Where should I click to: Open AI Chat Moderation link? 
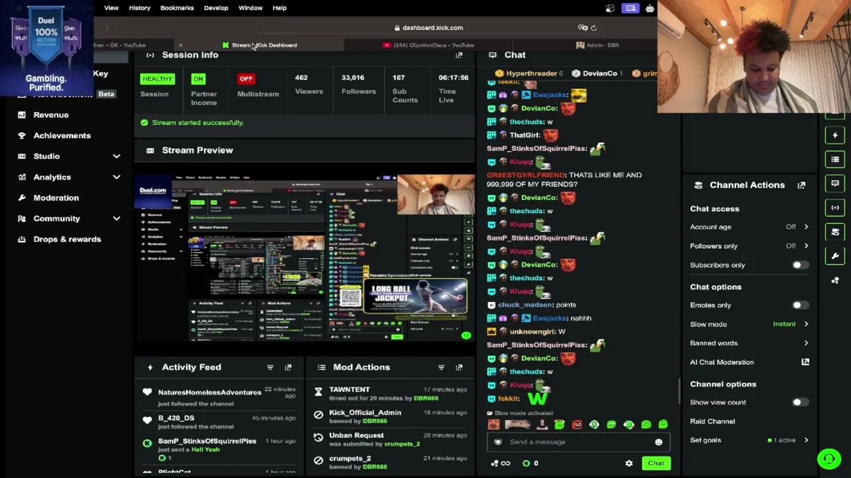[x=722, y=362]
